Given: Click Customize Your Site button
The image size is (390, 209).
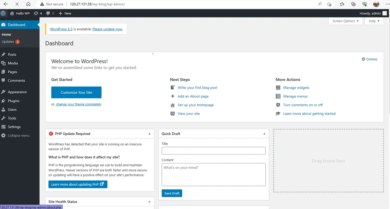Looking at the screenshot, I should click(76, 93).
